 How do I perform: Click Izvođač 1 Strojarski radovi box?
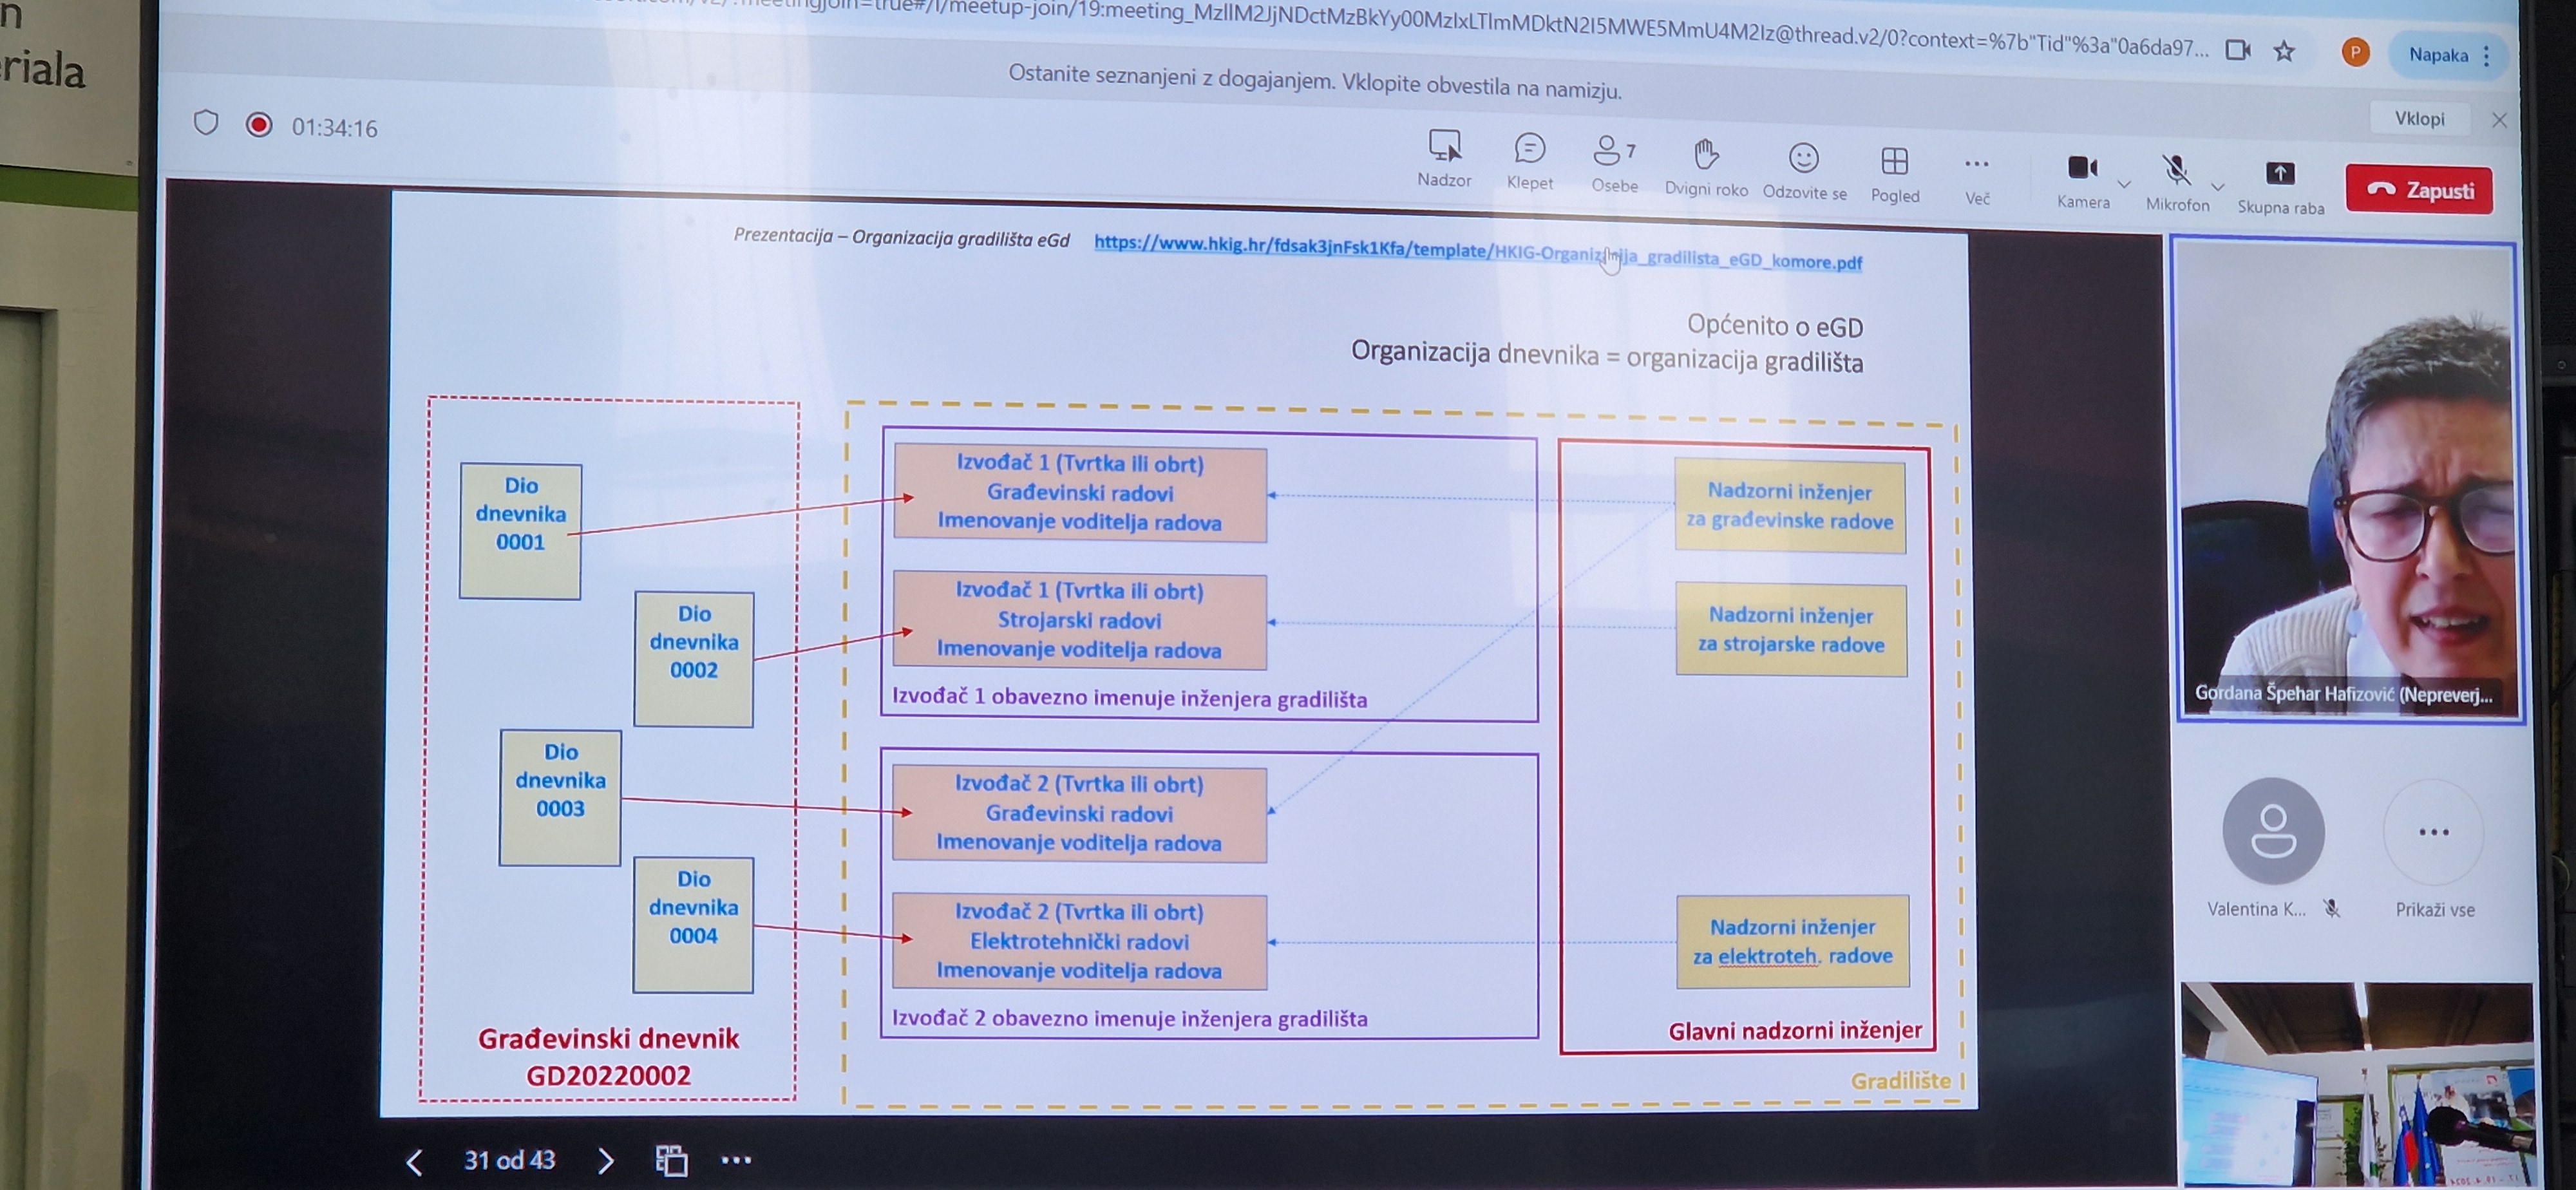[x=1079, y=621]
